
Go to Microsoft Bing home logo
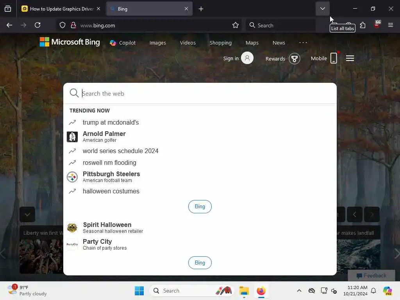(x=70, y=42)
